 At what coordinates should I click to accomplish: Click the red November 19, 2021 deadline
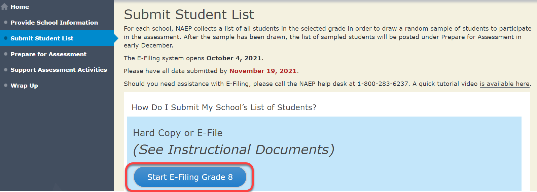pyautogui.click(x=263, y=71)
